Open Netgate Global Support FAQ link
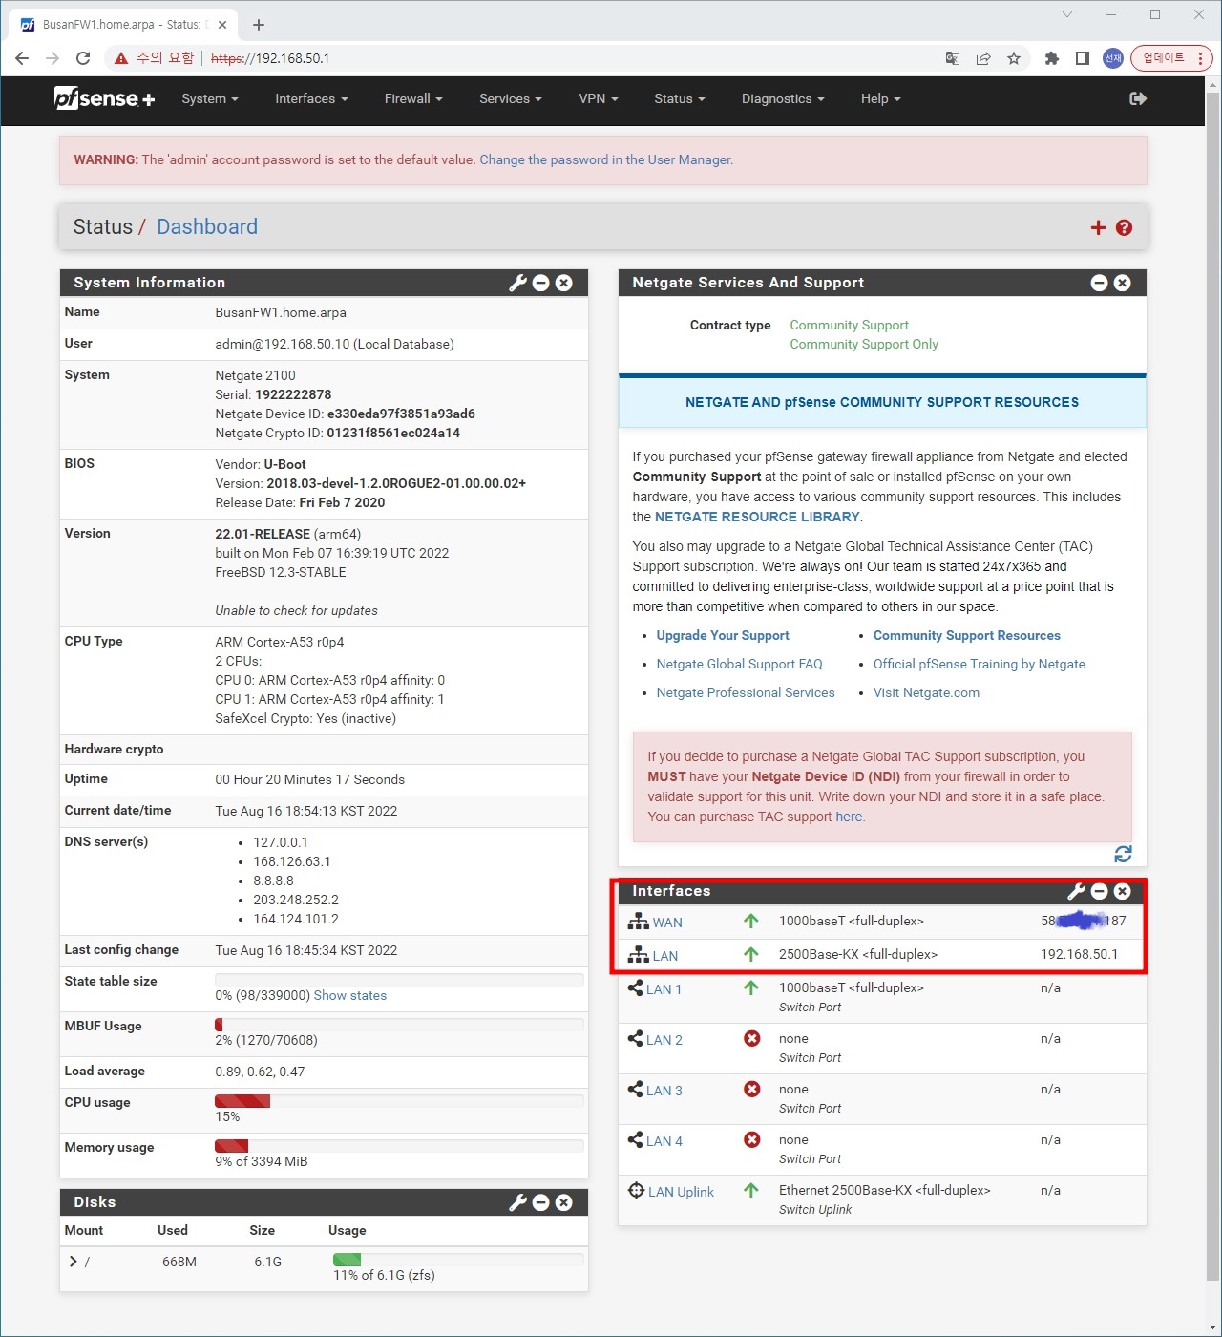The width and height of the screenshot is (1222, 1337). click(x=739, y=664)
